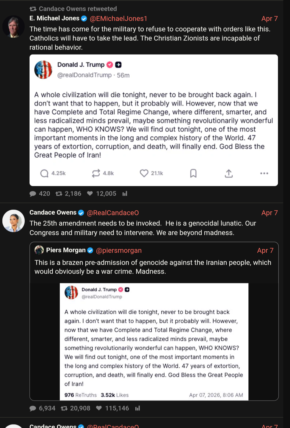Open @EMichaelJones1 profile handle link
The height and width of the screenshot is (428, 290).
click(x=118, y=19)
